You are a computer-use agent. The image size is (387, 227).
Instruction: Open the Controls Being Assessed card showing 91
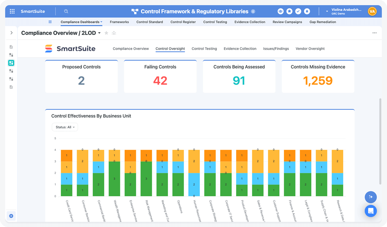[239, 76]
